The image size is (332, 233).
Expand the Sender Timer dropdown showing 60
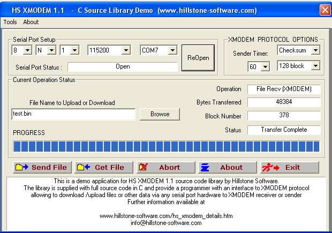pos(265,67)
